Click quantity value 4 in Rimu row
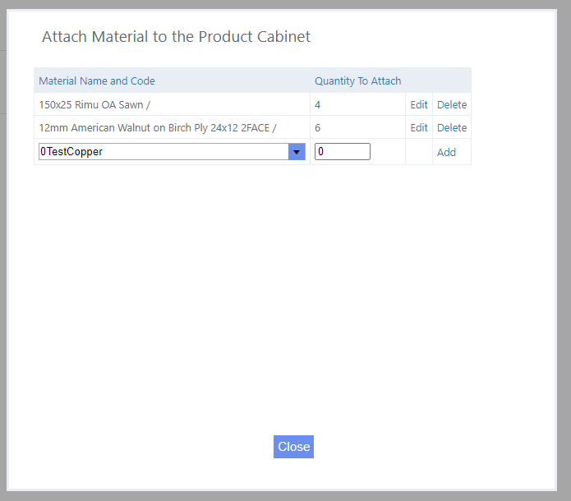The height and width of the screenshot is (501, 571). [318, 105]
